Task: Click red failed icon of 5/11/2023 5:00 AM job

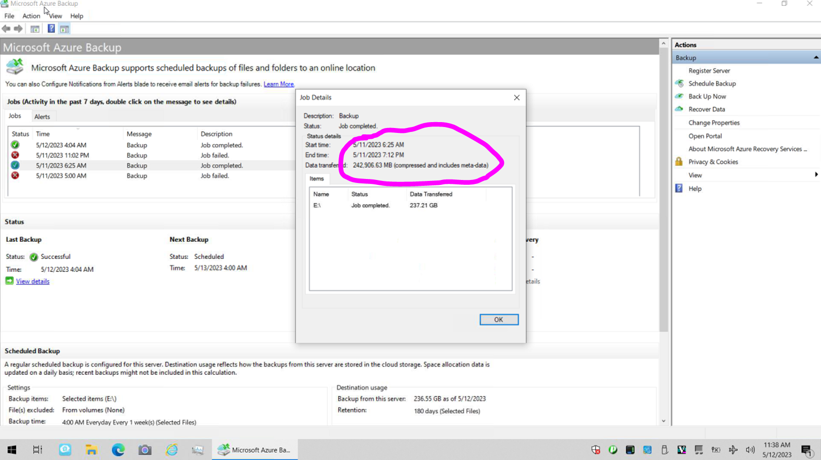Action: click(15, 176)
